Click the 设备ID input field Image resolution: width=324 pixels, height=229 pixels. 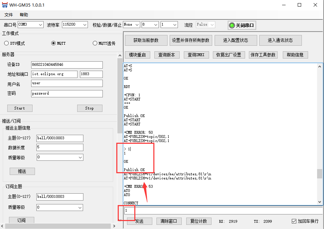67,65
